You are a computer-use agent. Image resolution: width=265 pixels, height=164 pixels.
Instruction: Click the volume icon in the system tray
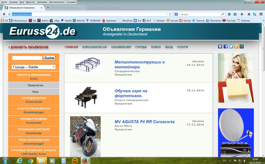tap(245, 161)
